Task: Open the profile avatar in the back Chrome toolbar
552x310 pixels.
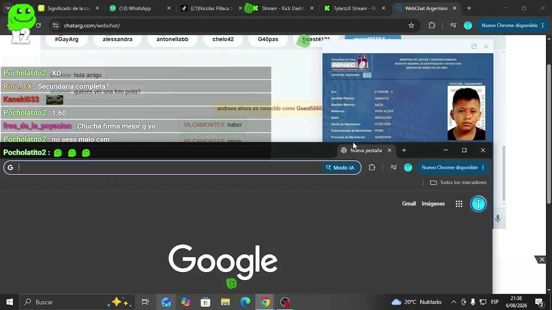Action: point(468,25)
